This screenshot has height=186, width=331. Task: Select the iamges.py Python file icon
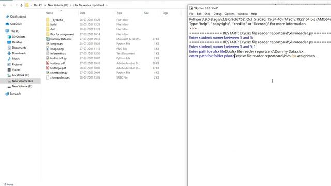(48, 44)
